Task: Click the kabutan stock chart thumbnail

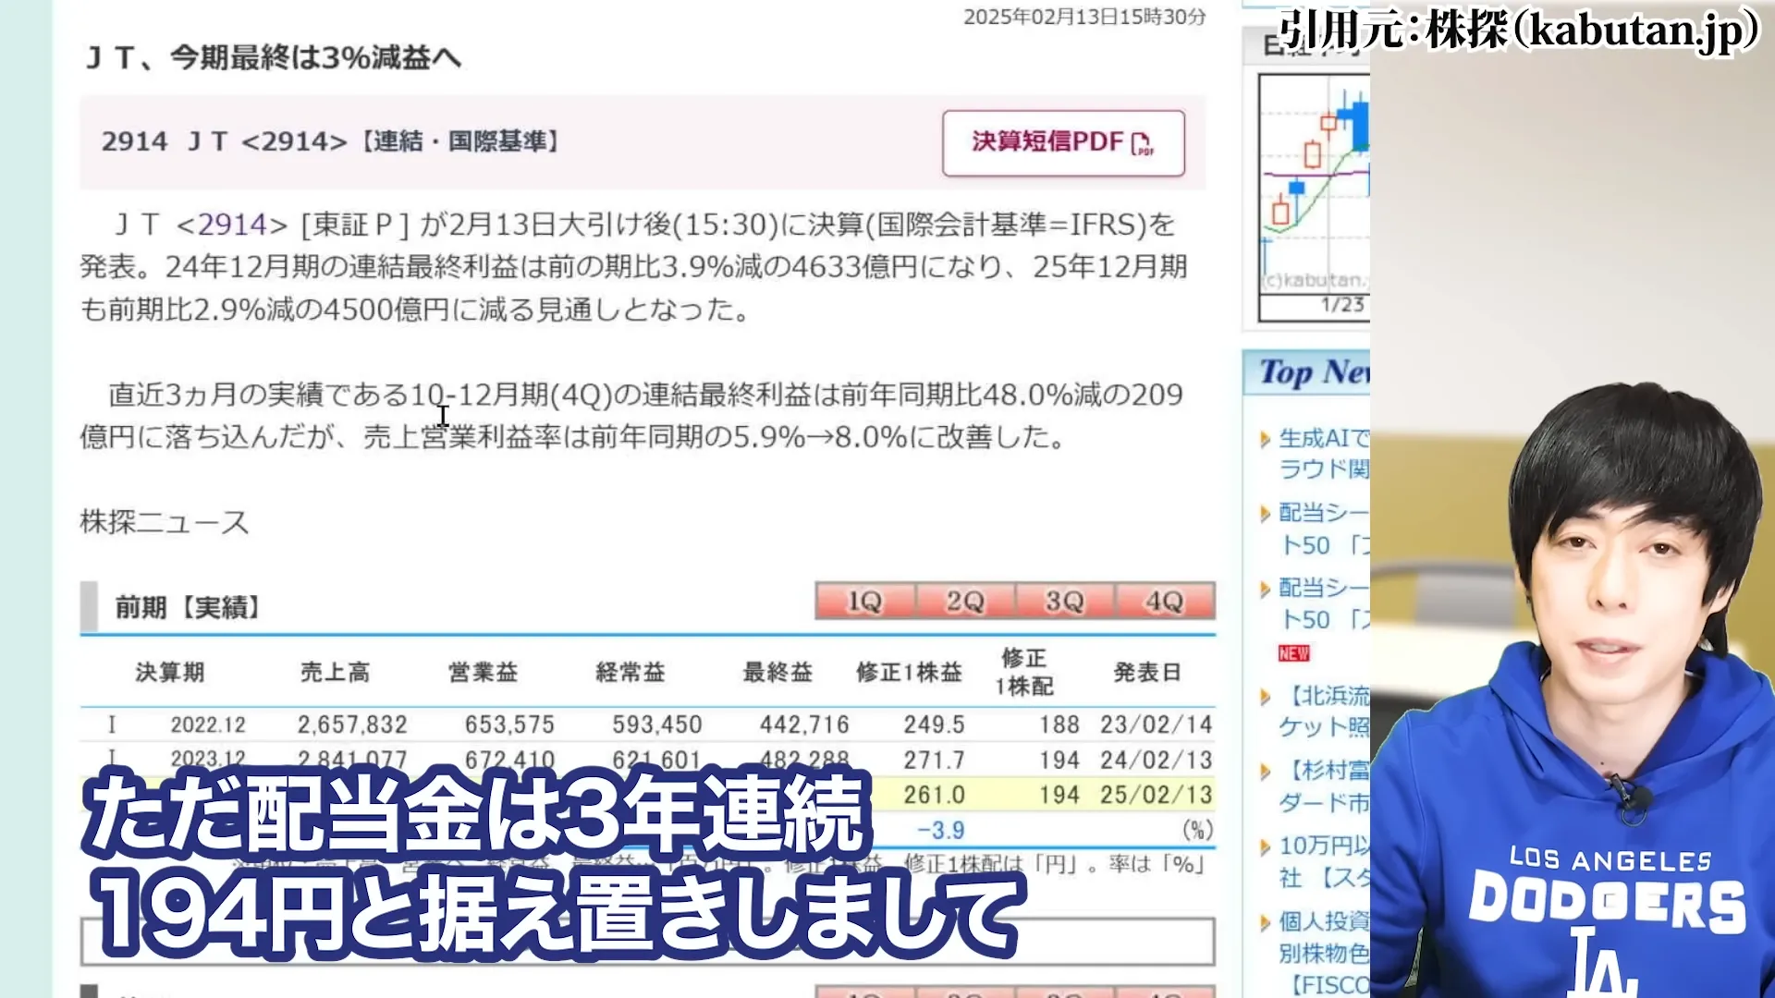Action: tap(1314, 198)
